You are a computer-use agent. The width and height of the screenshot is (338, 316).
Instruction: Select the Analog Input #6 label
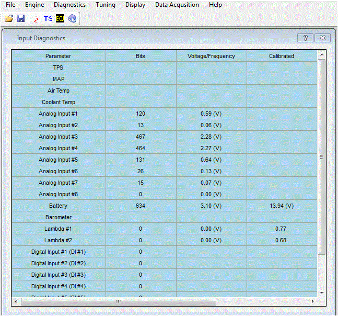coord(58,171)
